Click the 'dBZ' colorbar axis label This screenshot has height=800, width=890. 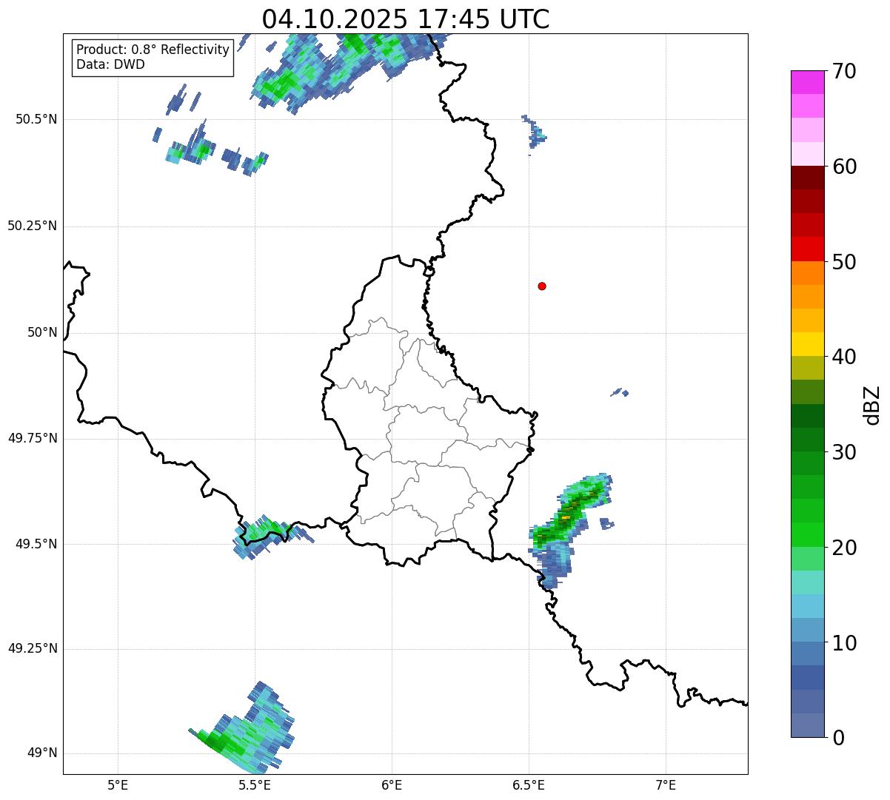coord(872,405)
